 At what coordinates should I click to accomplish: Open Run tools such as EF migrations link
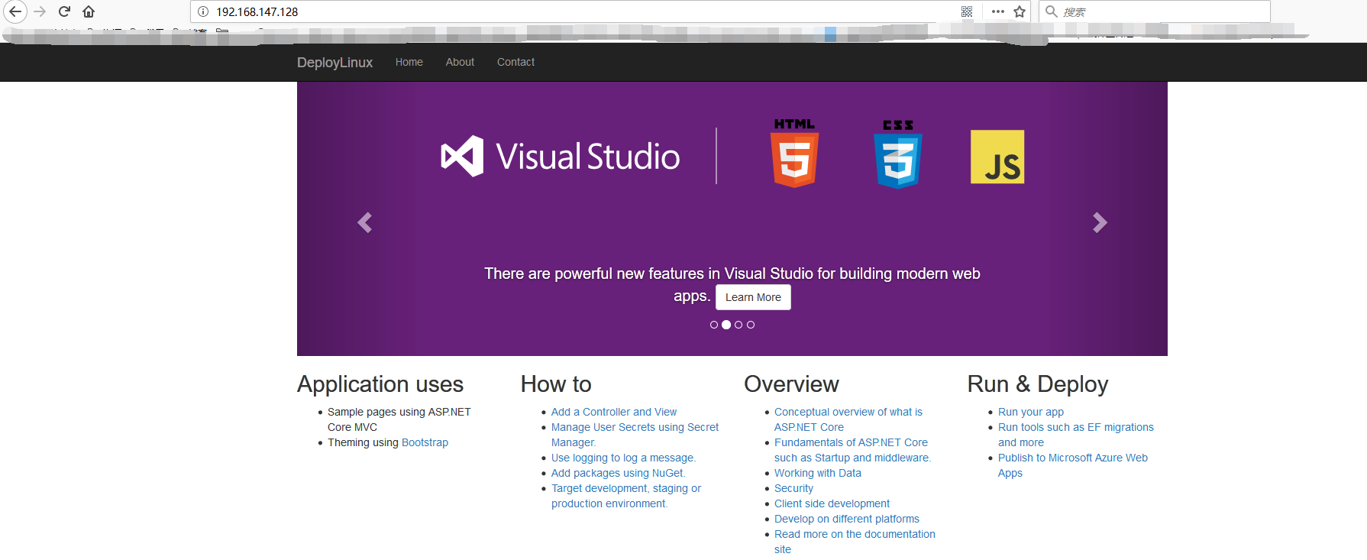[x=1076, y=435]
